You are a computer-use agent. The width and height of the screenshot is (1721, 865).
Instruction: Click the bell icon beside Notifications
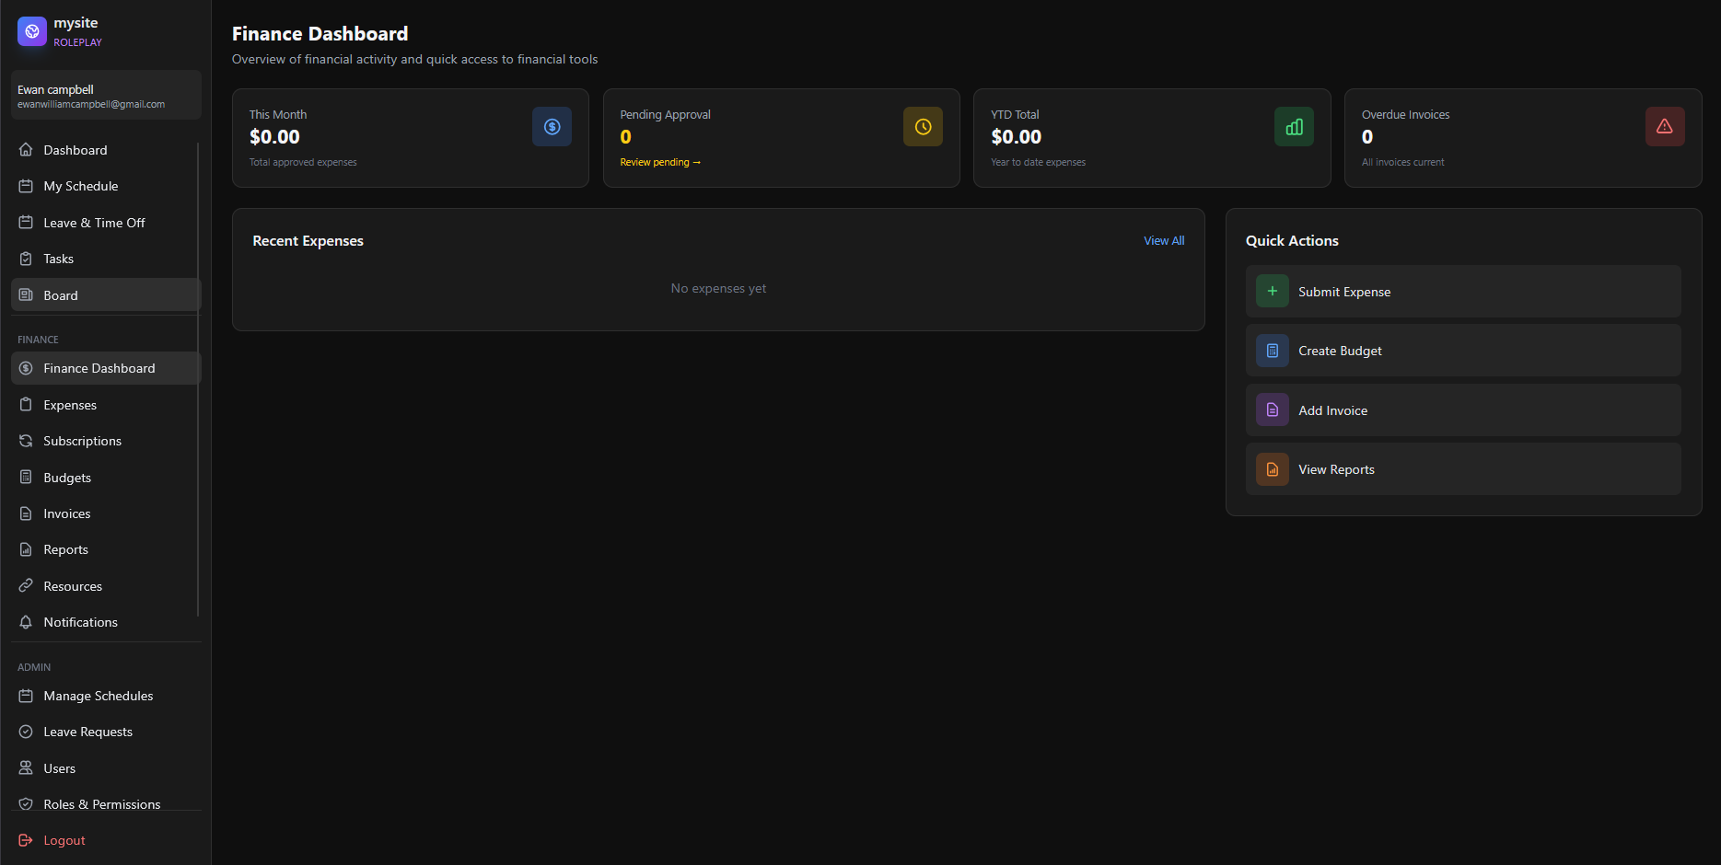pos(26,622)
